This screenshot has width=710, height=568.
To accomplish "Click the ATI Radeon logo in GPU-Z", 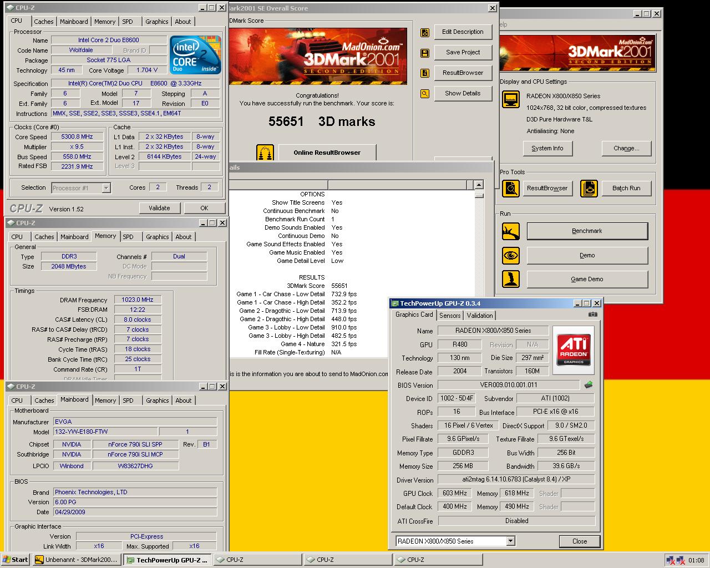I will coord(574,349).
